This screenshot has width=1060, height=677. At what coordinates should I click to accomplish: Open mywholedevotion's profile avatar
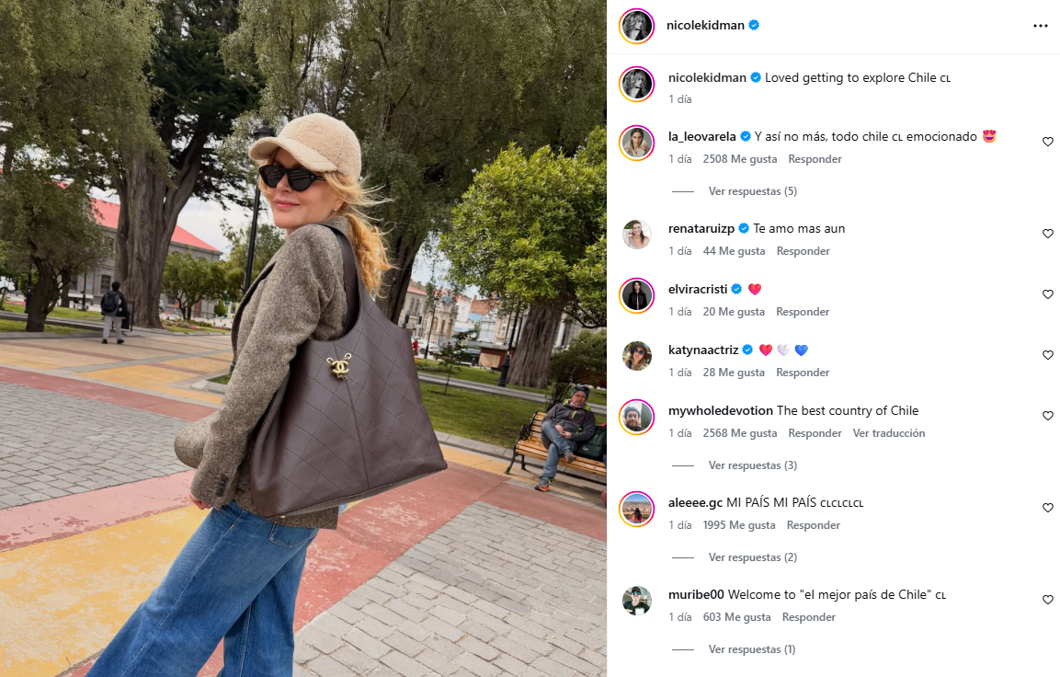coord(637,418)
